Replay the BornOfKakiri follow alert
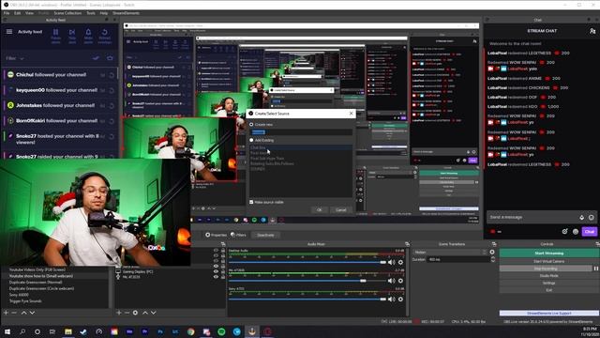This screenshot has width=600, height=338. click(112, 121)
